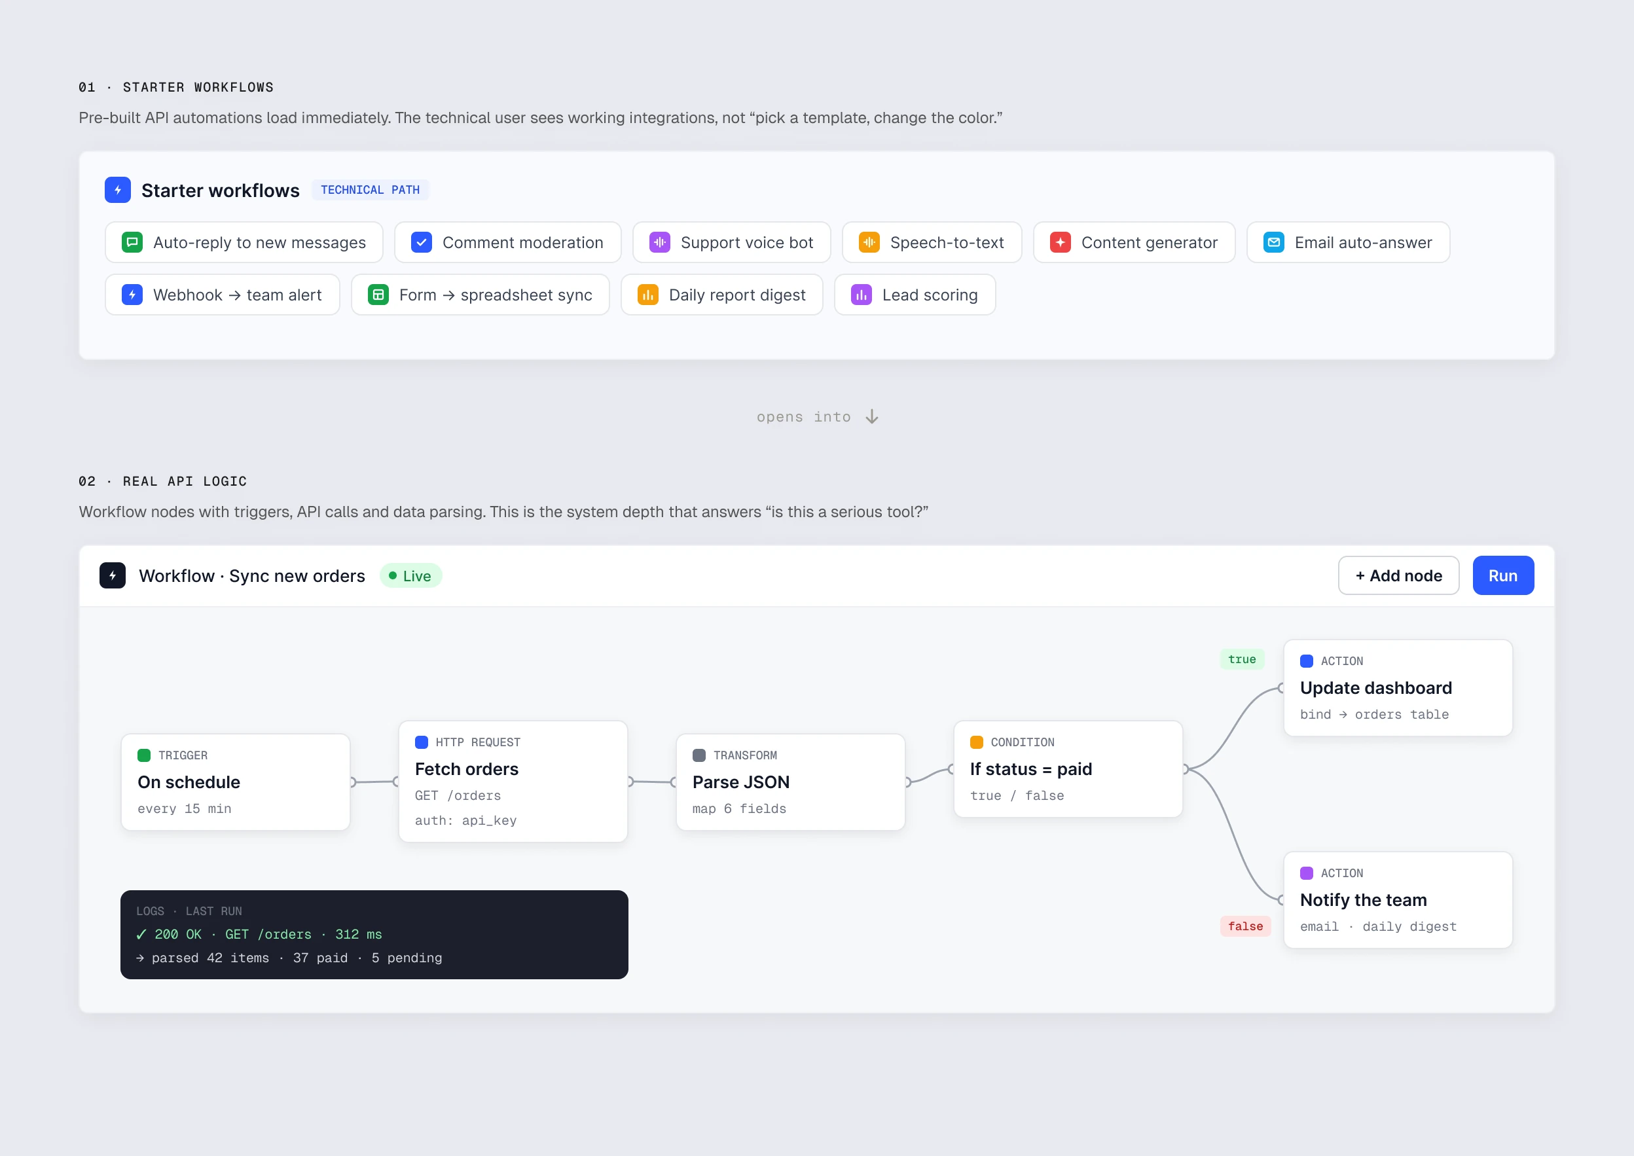Open the Webhook → team alert workflow
1634x1156 pixels.
[x=222, y=295]
